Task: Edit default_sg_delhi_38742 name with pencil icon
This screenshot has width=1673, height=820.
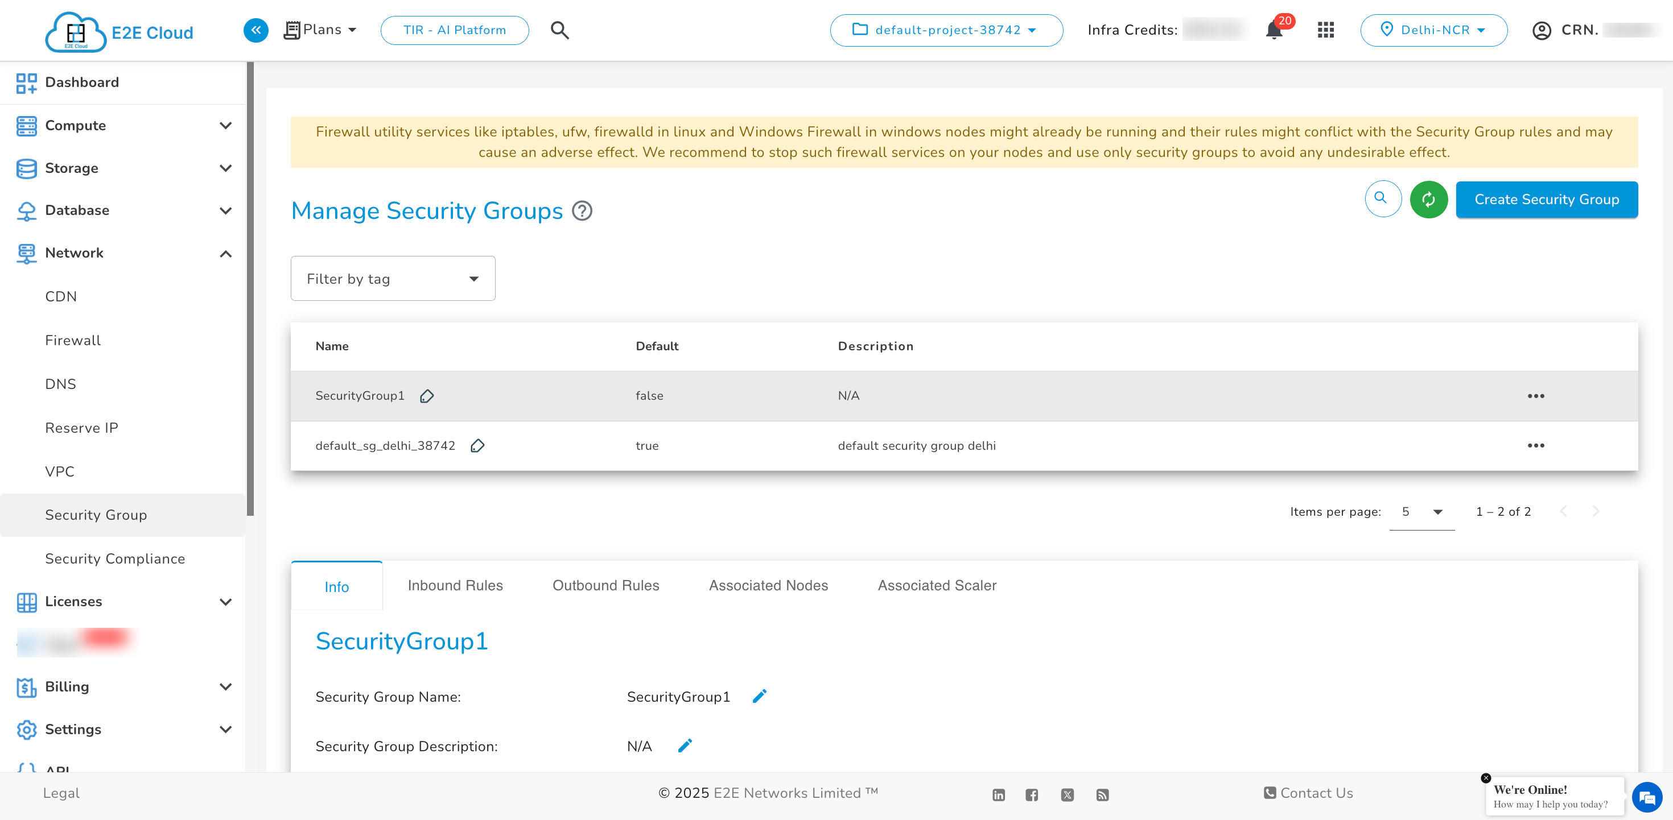Action: (478, 446)
